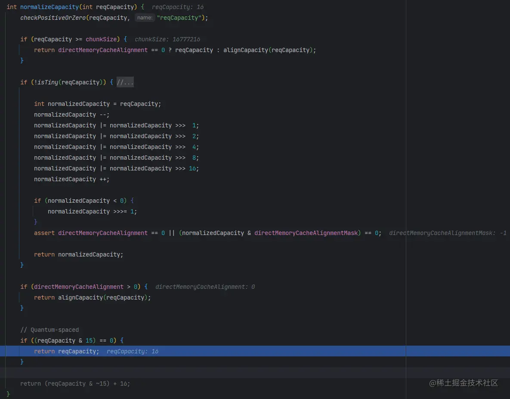Image resolution: width=510 pixels, height=399 pixels.
Task: Click the "normalizedCapacity >>>= 1;" statement
Action: point(93,211)
